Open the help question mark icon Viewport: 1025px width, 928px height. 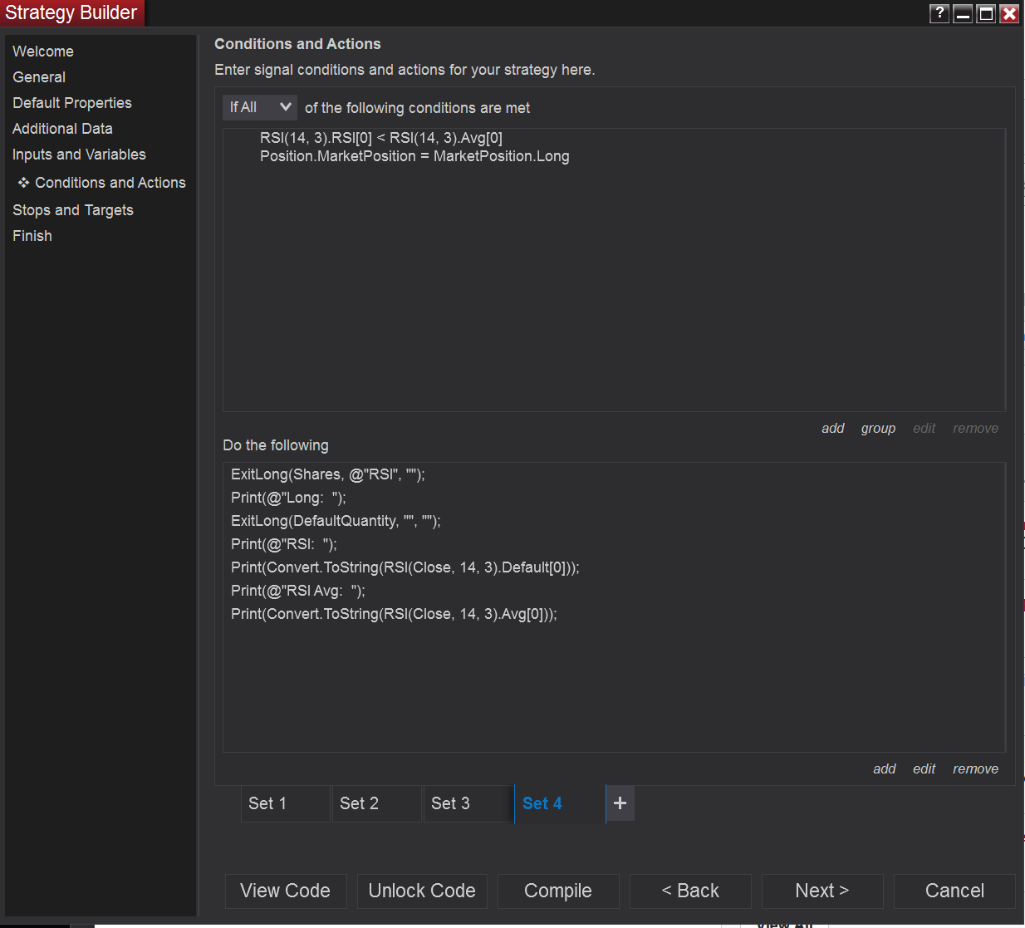[939, 13]
